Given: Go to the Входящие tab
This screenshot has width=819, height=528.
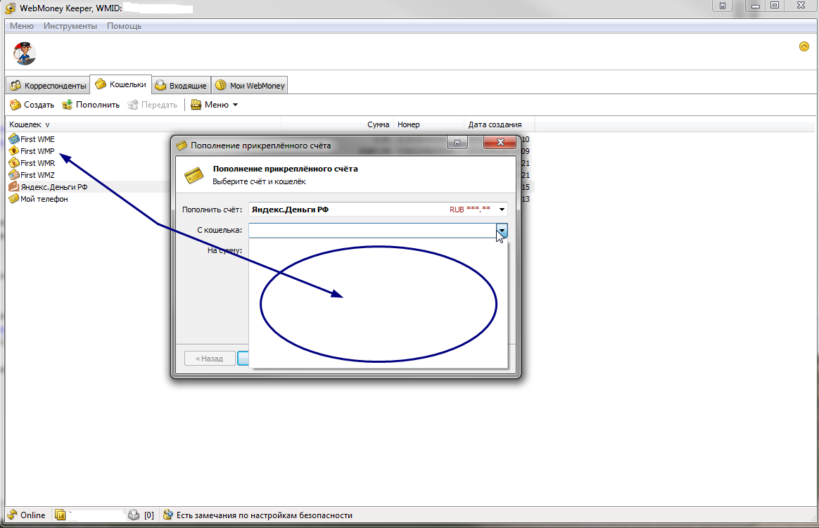Looking at the screenshot, I should pos(182,86).
